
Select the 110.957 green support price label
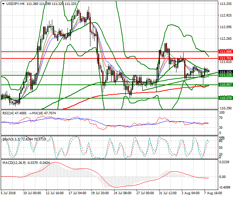(226, 85)
